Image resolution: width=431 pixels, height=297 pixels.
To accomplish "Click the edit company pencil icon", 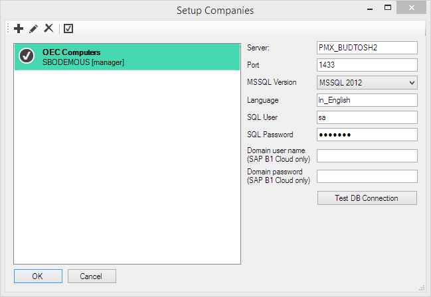I will [33, 29].
